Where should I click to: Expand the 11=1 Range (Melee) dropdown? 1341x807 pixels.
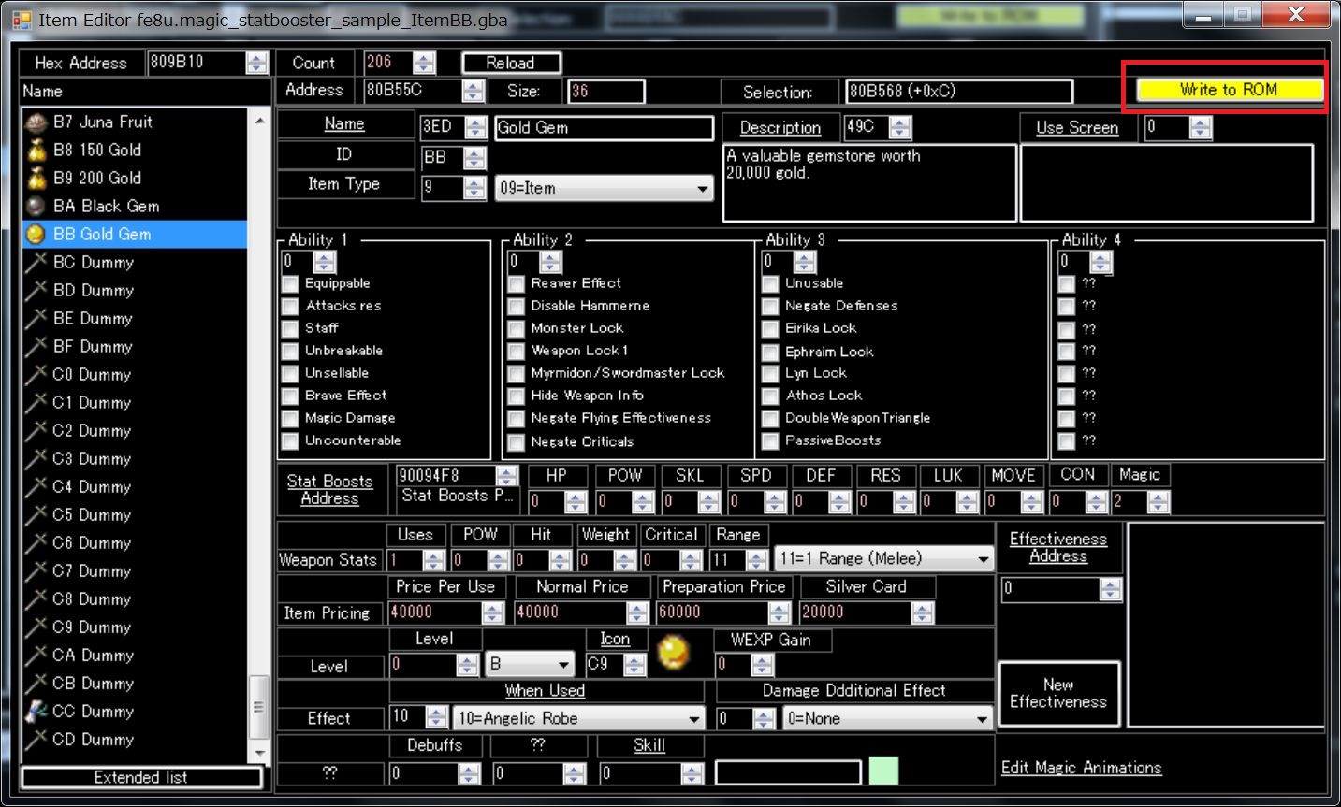click(882, 559)
